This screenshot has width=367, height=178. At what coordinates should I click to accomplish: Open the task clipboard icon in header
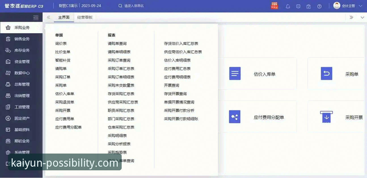309,6
